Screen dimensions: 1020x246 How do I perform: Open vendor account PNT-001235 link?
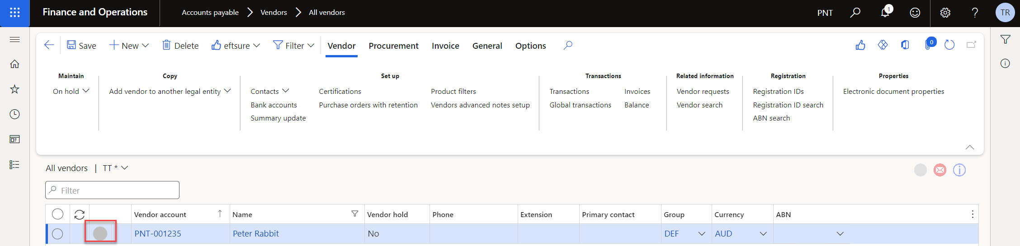(x=158, y=234)
